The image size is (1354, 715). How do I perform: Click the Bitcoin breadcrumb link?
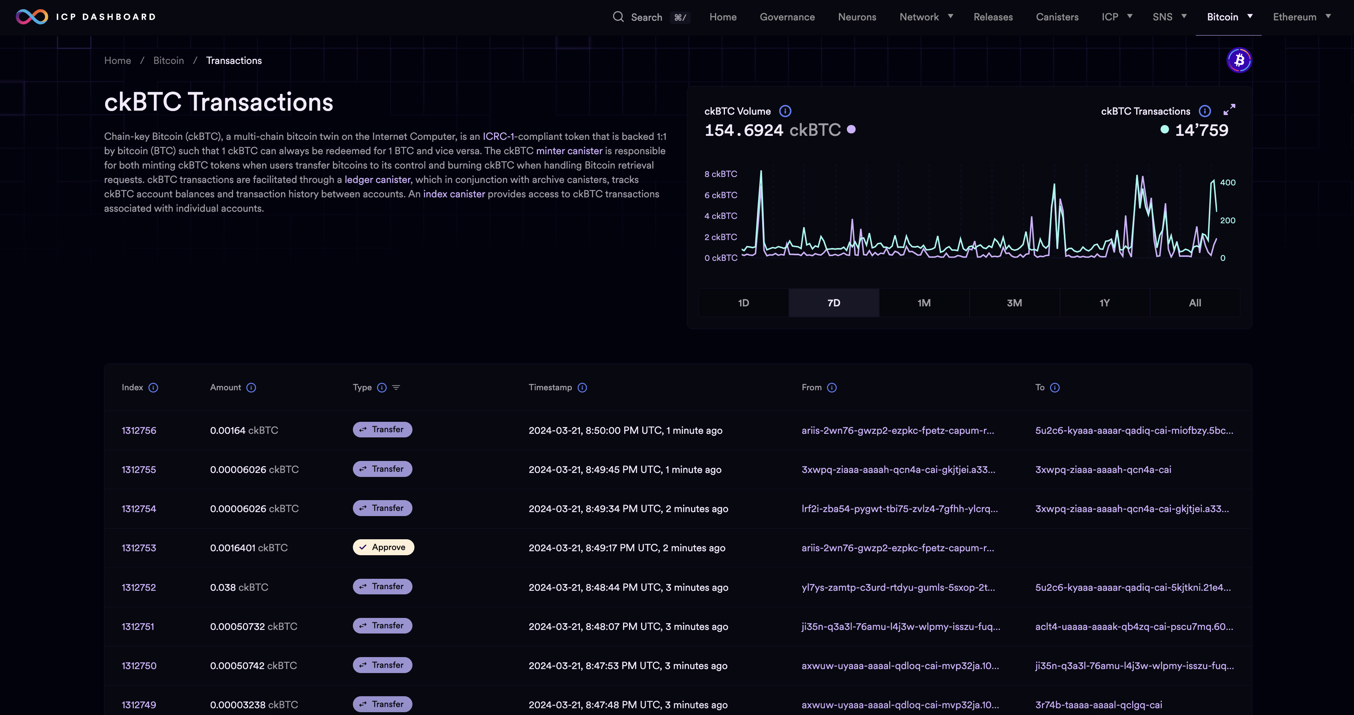(x=168, y=60)
